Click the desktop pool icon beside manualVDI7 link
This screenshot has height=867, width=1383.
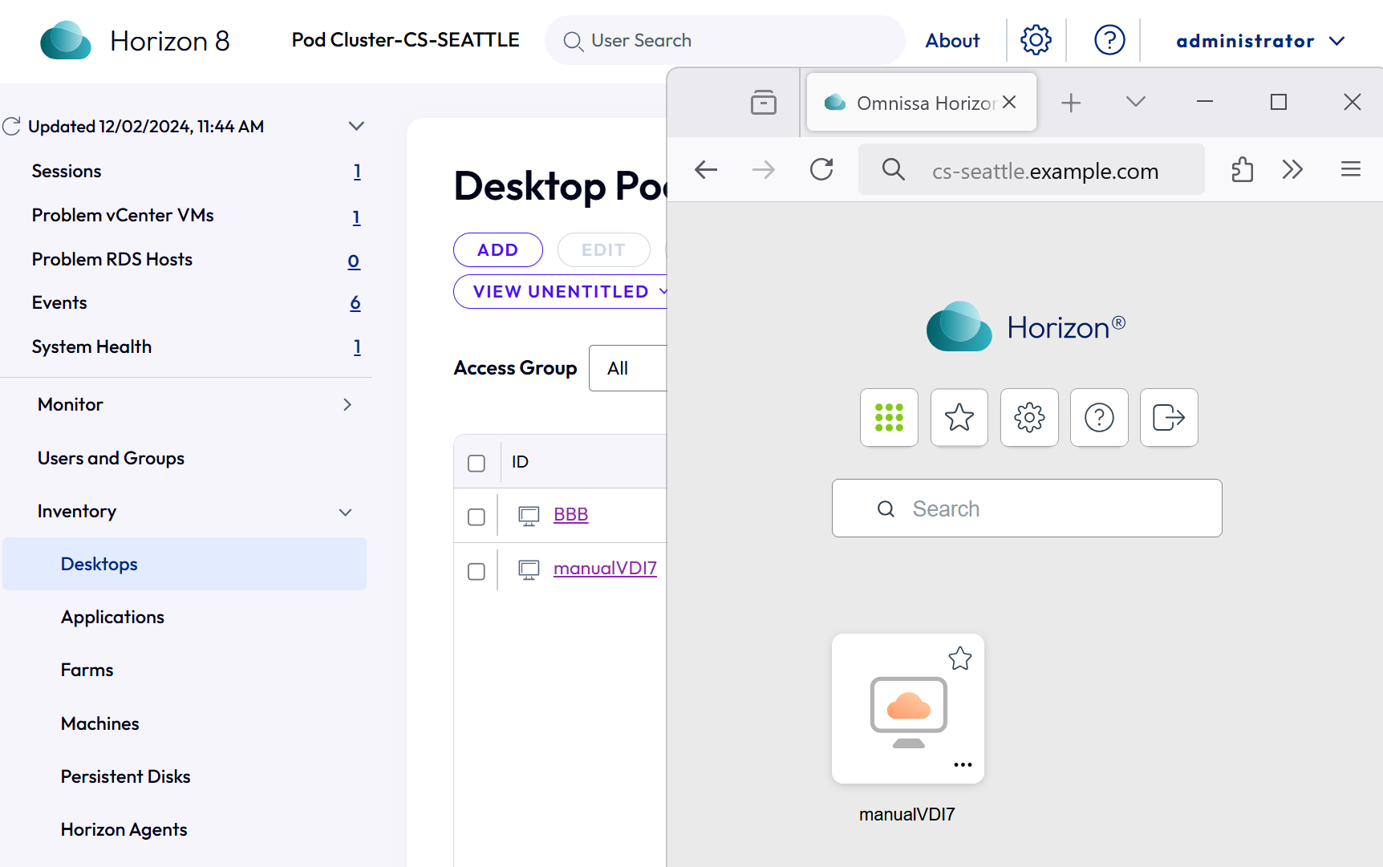[529, 569]
